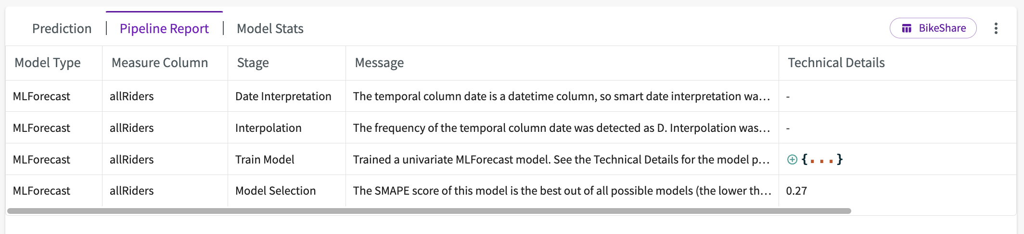1024x234 pixels.
Task: Click the Message column header
Action: click(379, 63)
